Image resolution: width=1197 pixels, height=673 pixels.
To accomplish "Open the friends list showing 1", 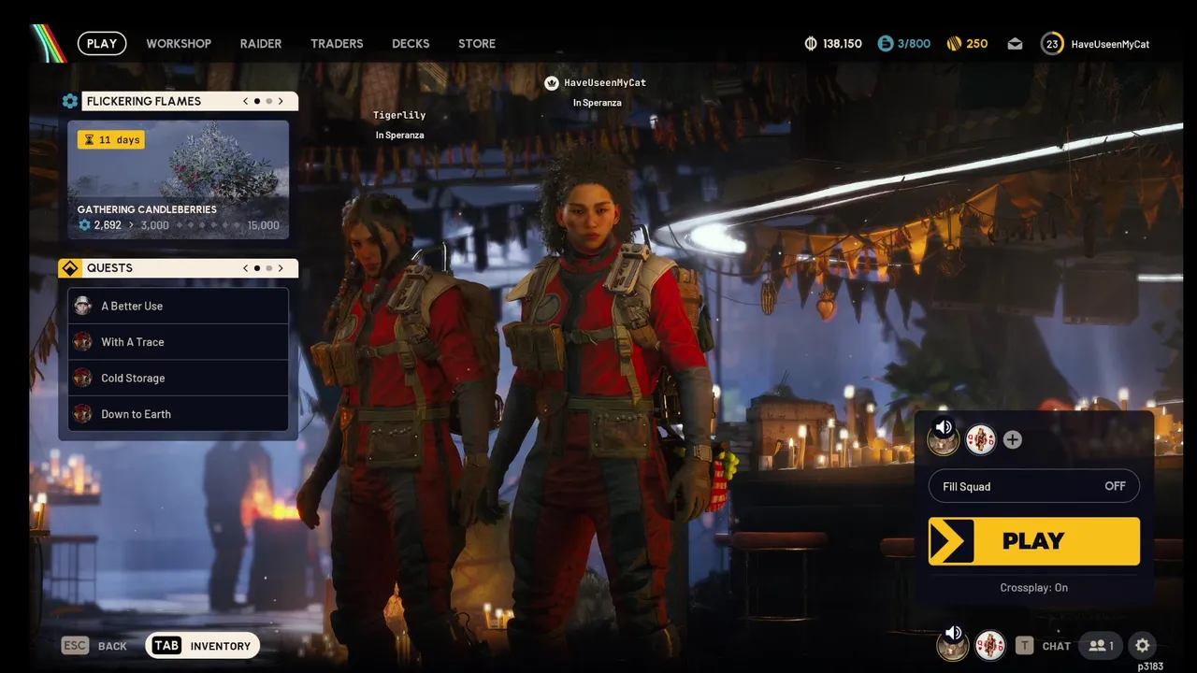I will tap(1101, 646).
